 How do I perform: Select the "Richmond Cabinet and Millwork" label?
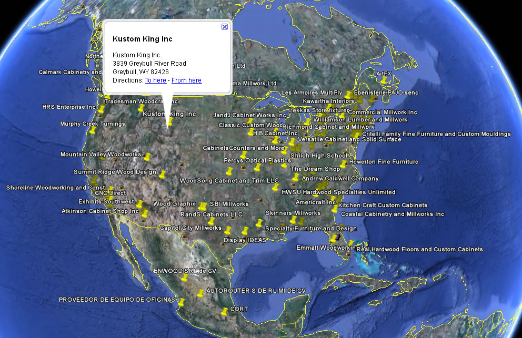coord(328,127)
